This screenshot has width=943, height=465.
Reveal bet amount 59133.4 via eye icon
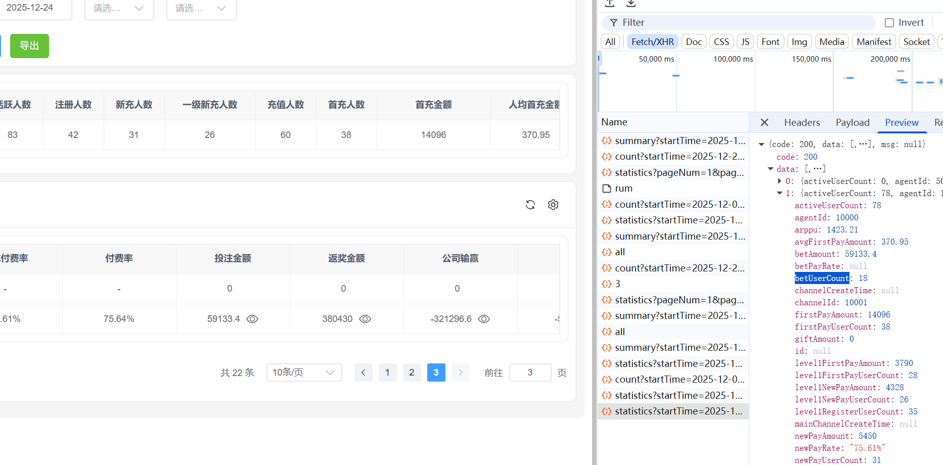252,319
